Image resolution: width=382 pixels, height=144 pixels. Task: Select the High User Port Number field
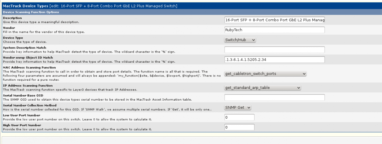pos(239,127)
